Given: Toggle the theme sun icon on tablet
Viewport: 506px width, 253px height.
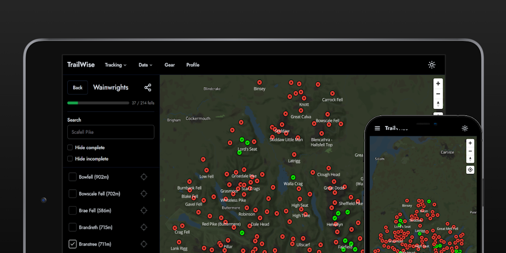Looking at the screenshot, I should [431, 65].
